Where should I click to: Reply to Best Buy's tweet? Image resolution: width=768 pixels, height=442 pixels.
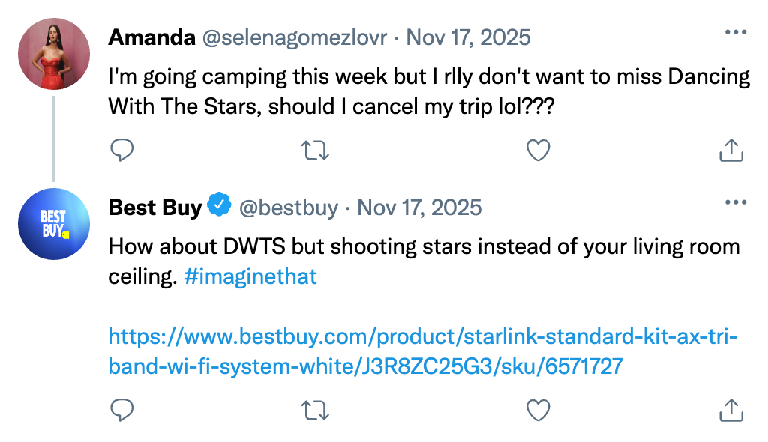[121, 409]
